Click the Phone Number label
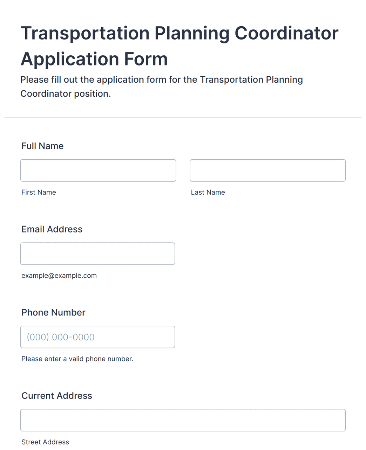This screenshot has height=450, width=366. (53, 312)
